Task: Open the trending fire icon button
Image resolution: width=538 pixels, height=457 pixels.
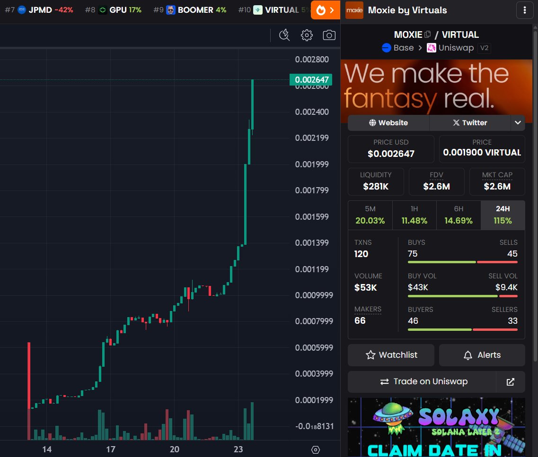Action: pyautogui.click(x=325, y=10)
